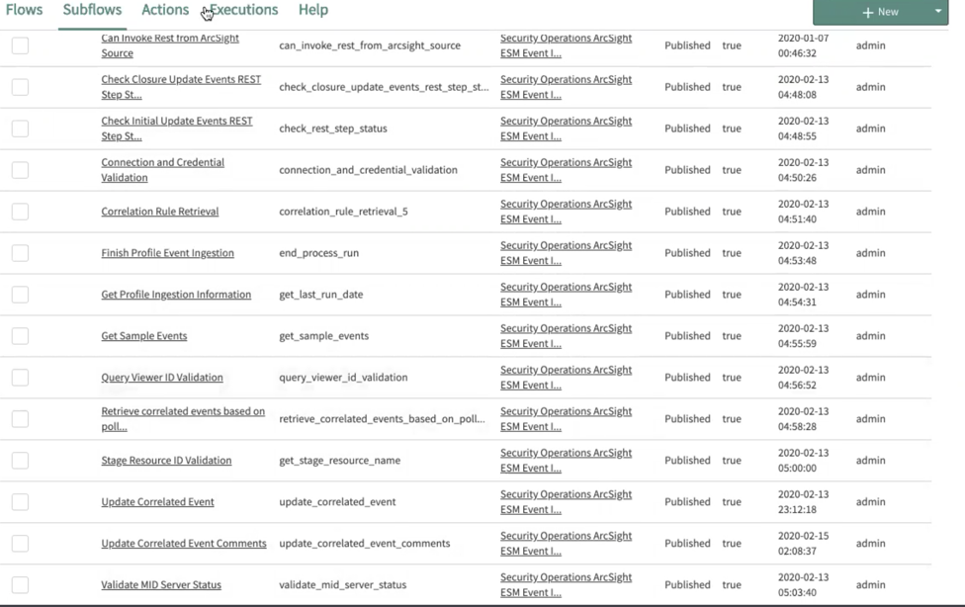Open Retrieve correlated events based on poll link
The image size is (965, 607).
tap(183, 418)
